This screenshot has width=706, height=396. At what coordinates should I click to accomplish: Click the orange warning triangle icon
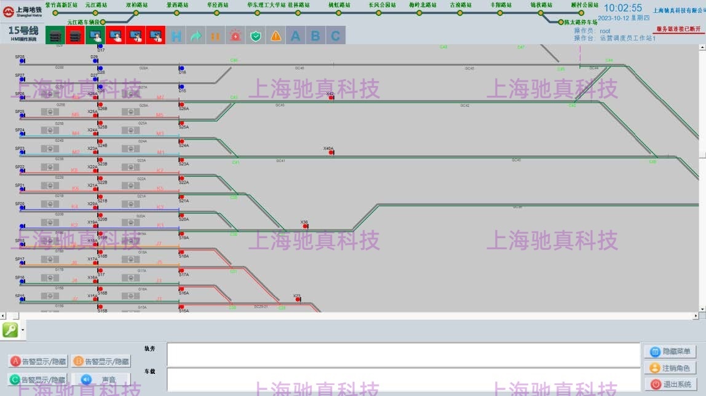click(276, 36)
